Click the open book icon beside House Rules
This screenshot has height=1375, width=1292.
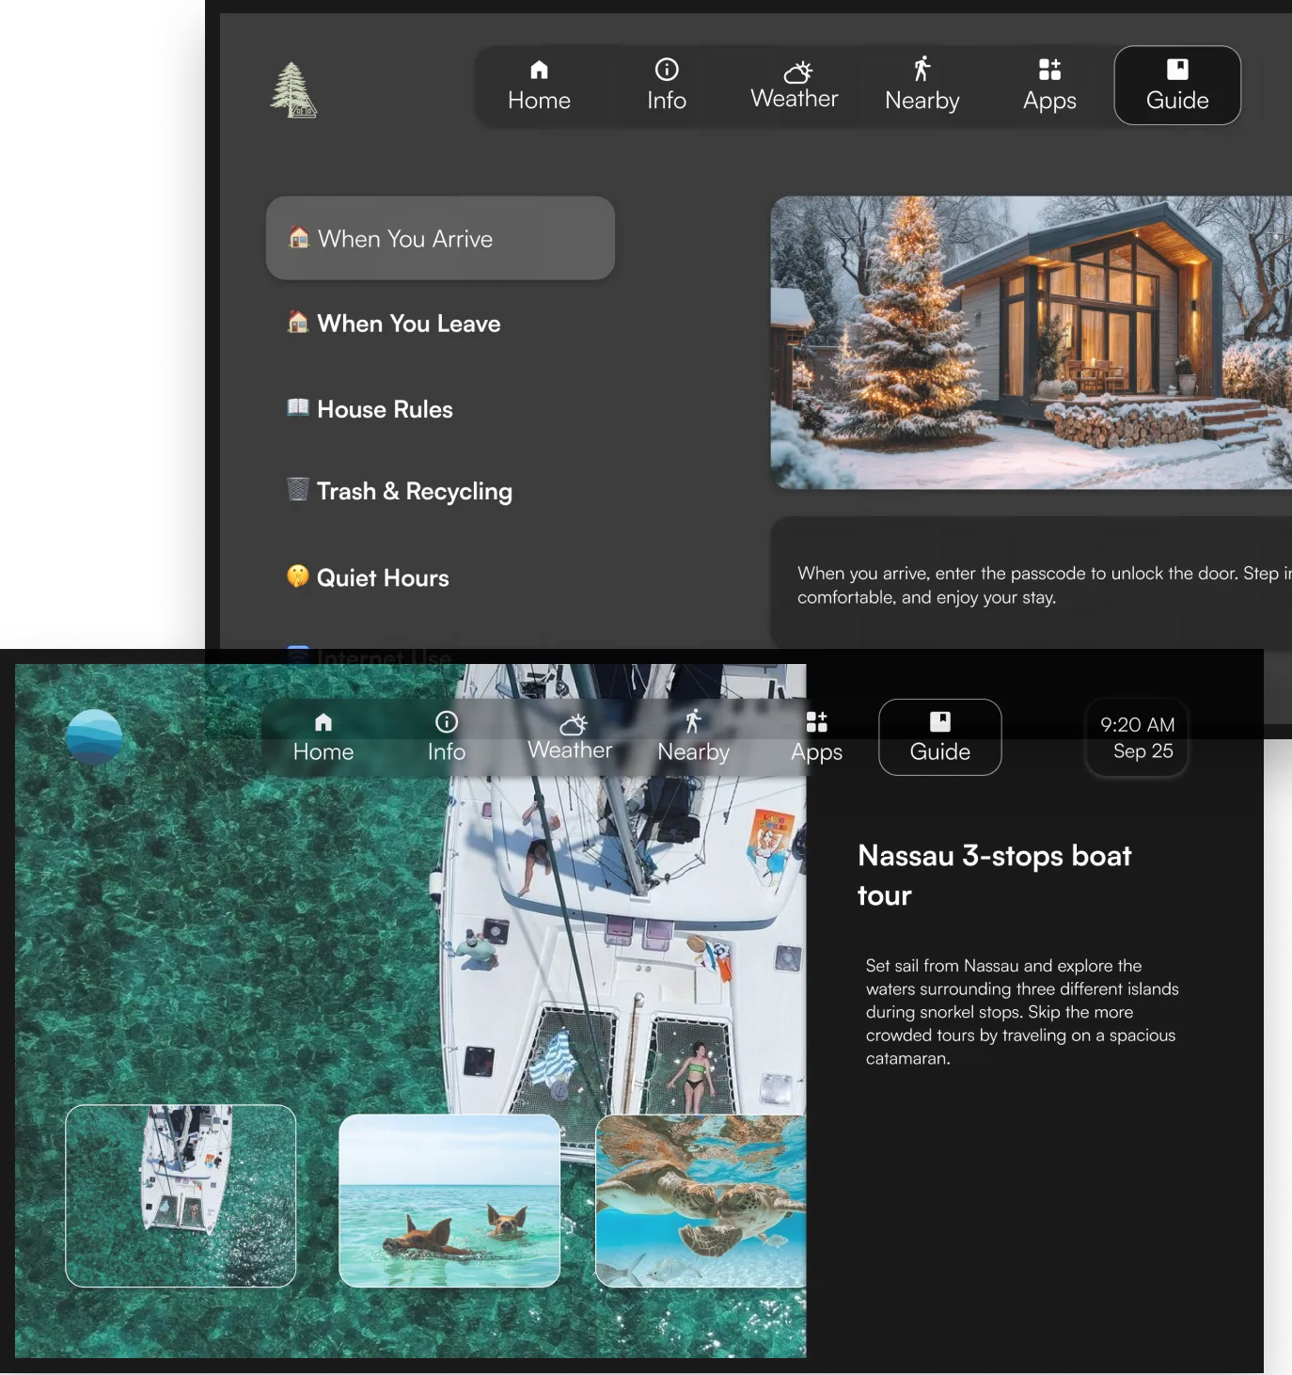point(298,406)
